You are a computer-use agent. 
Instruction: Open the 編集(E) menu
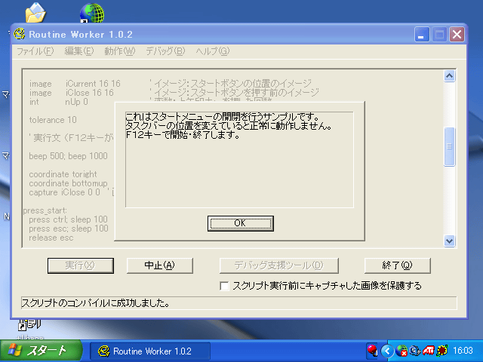[x=78, y=51]
